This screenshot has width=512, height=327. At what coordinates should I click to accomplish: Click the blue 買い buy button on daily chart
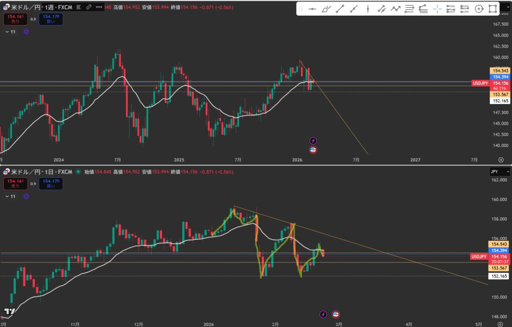pos(51,184)
